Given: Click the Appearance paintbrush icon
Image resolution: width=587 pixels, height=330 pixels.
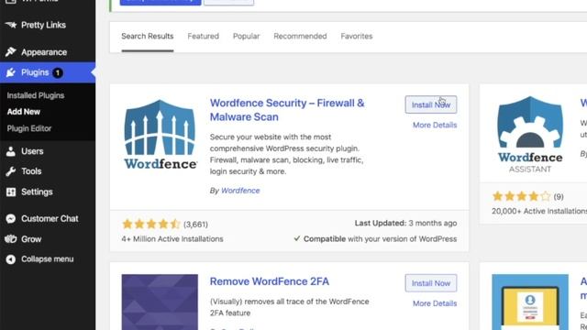Looking at the screenshot, I should point(11,51).
